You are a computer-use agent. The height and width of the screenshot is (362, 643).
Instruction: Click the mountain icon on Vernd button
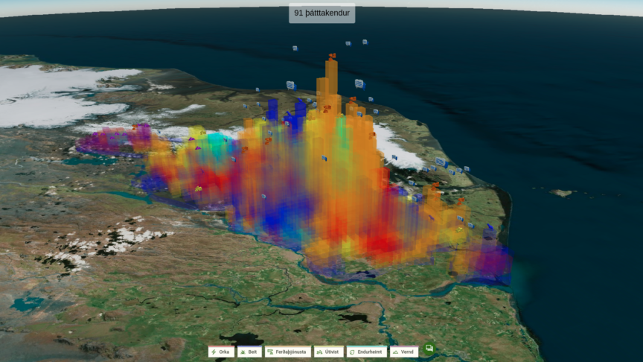pyautogui.click(x=395, y=352)
